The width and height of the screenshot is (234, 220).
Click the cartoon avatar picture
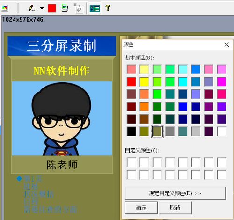click(62, 118)
